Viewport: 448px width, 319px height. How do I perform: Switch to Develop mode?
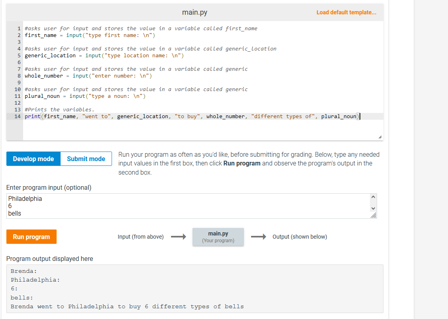33,159
